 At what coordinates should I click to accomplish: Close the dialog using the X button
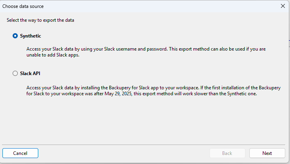(x=283, y=6)
